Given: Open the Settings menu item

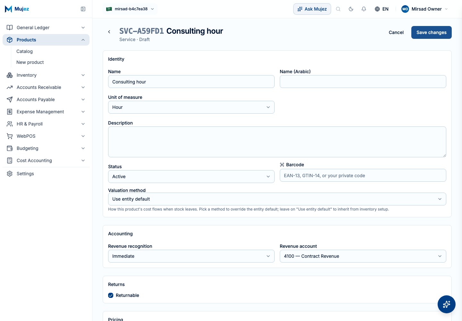Looking at the screenshot, I should 46,174.
